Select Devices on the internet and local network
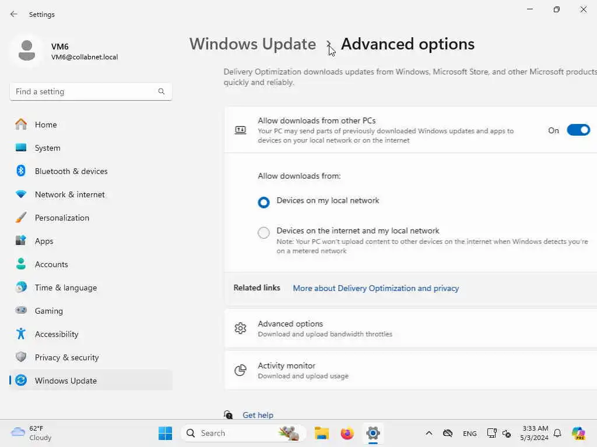597x447 pixels. (x=264, y=232)
